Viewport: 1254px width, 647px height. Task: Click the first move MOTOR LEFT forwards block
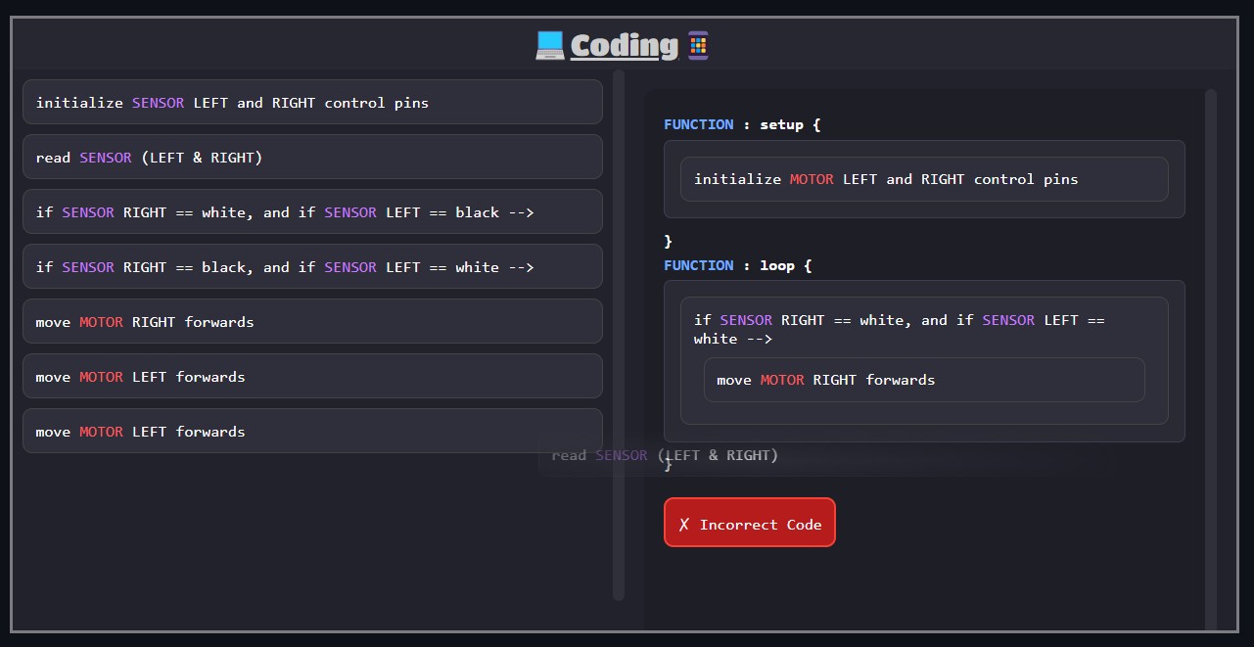click(312, 377)
